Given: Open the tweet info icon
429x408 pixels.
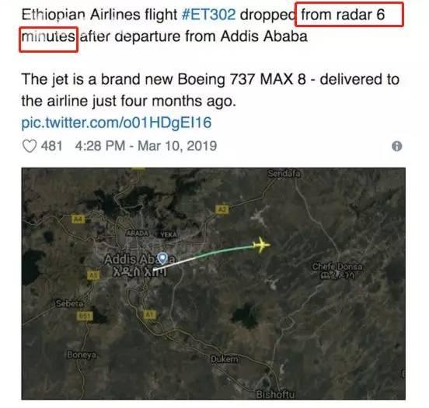Looking at the screenshot, I should (x=396, y=146).
